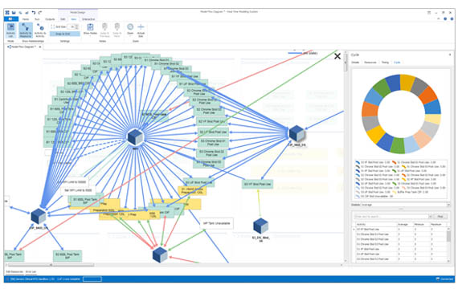
Task: Open Edit Resources bottom panel tab
Action: click(14, 271)
